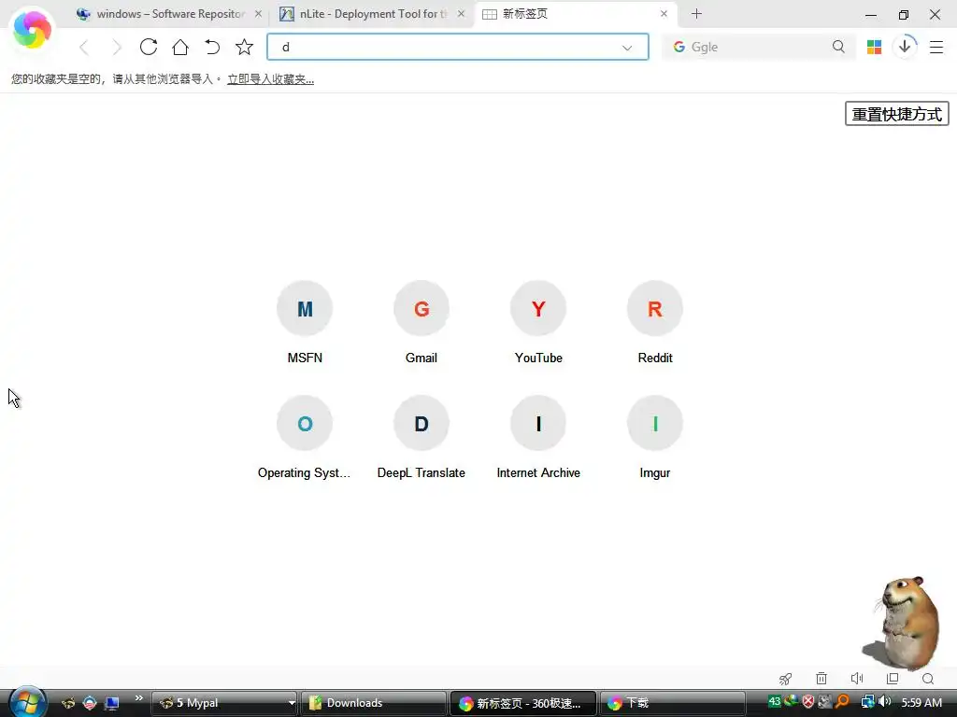Image resolution: width=957 pixels, height=717 pixels.
Task: Click the hamster desktop mascot
Action: point(904,623)
